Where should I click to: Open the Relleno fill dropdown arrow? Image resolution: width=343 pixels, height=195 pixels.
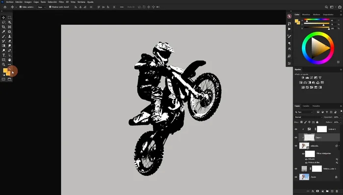[341, 122]
